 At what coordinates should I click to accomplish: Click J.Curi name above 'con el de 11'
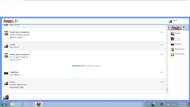[12, 45]
